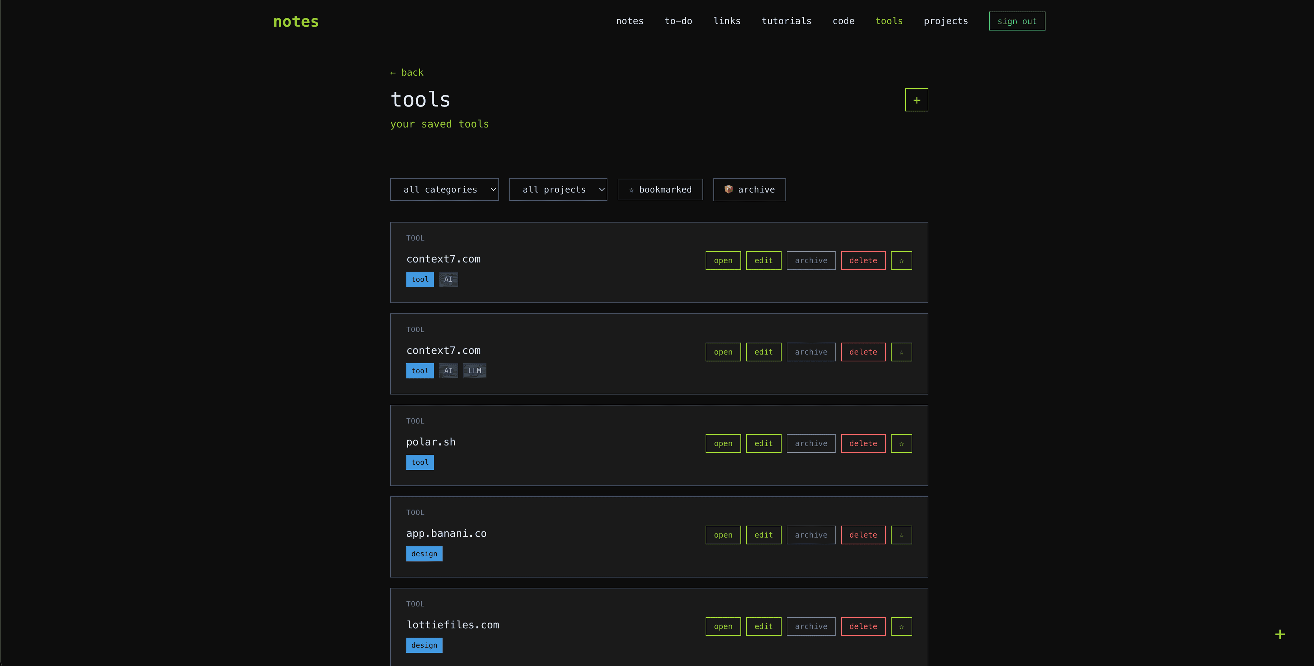Image resolution: width=1314 pixels, height=666 pixels.
Task: Toggle the bookmarked filter
Action: pos(659,189)
